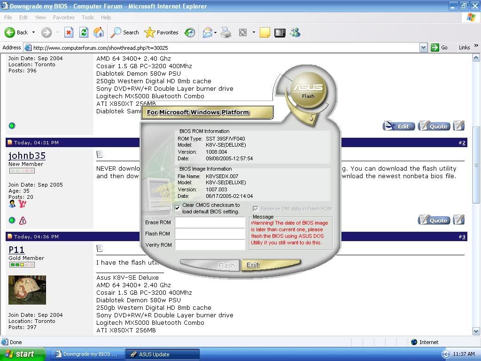Click the disabled Flash button in ASUS dialog
Image resolution: width=481 pixels, height=361 pixels.
pyautogui.click(x=210, y=265)
